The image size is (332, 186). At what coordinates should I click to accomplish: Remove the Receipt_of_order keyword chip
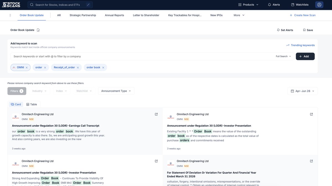coord(78,67)
